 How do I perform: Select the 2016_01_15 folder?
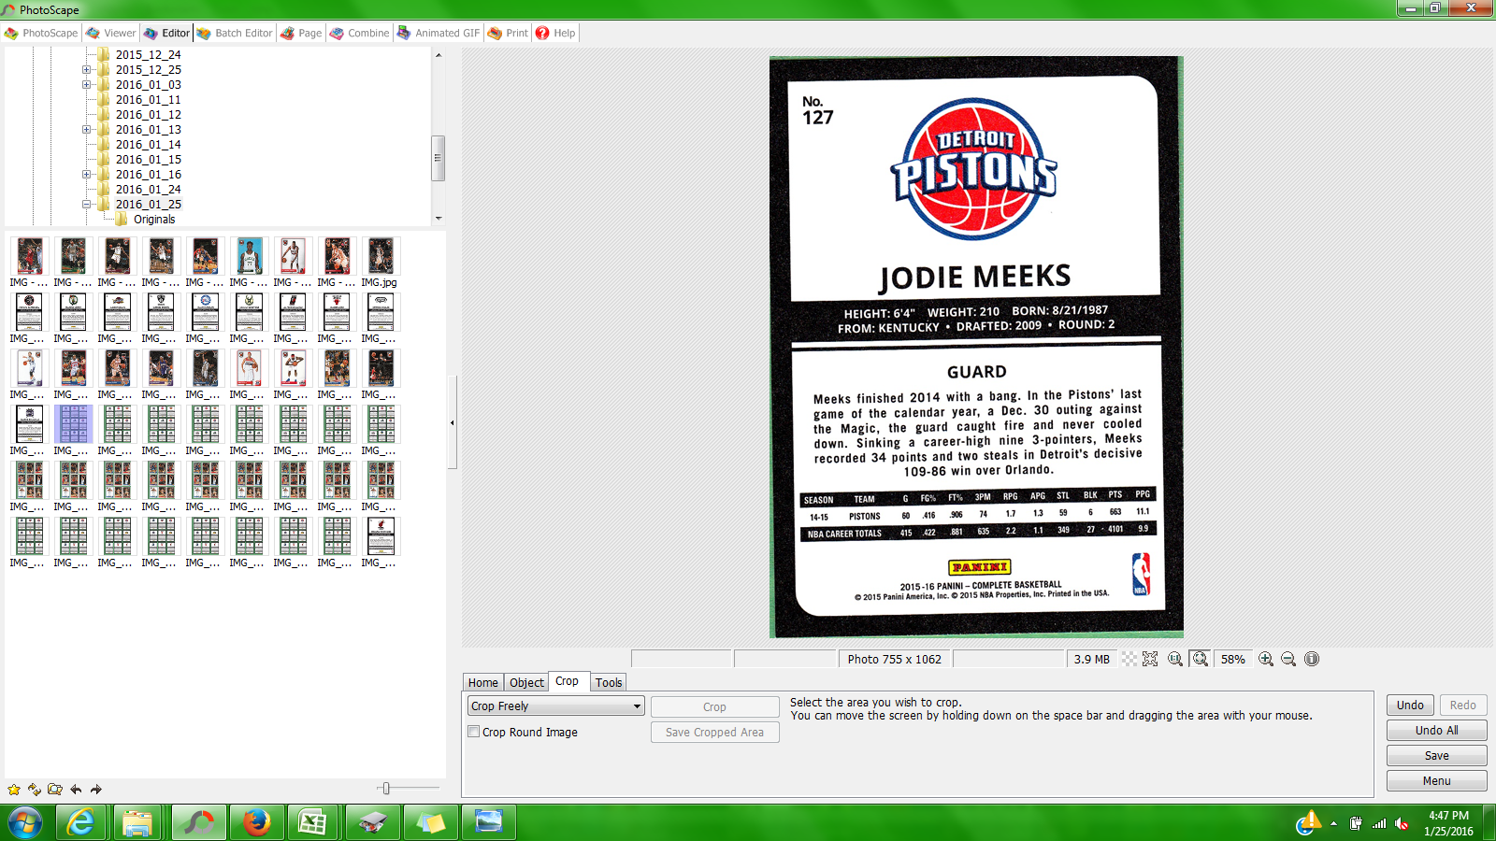149,159
